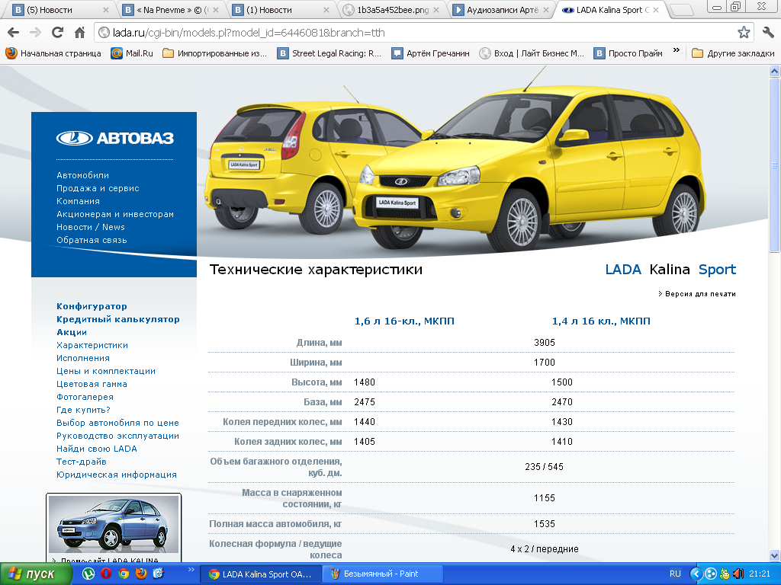Switch to 'Безымянный - Paint' taskbar window
The width and height of the screenshot is (781, 585).
click(x=383, y=574)
